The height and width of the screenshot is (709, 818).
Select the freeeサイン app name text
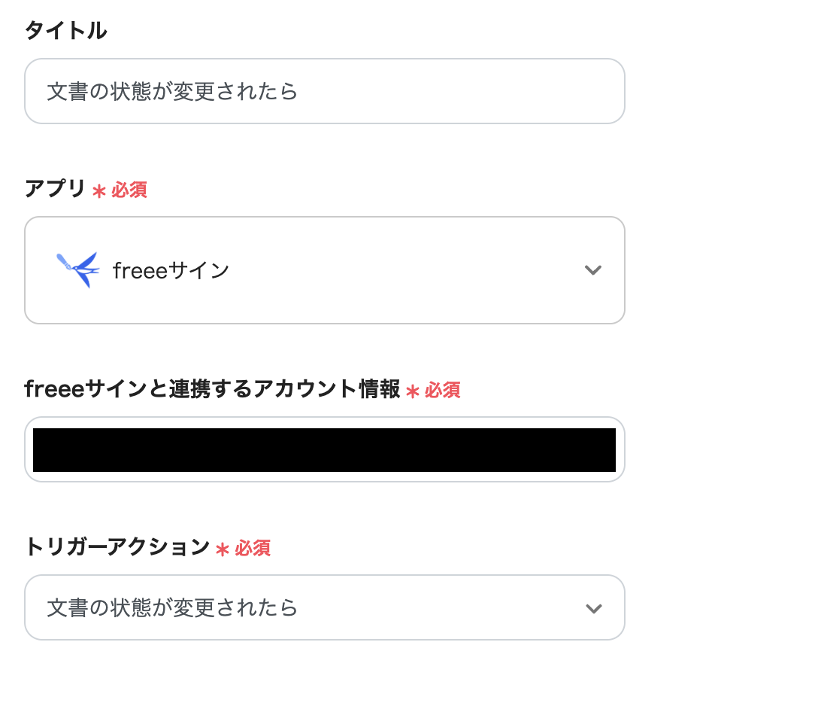[171, 270]
